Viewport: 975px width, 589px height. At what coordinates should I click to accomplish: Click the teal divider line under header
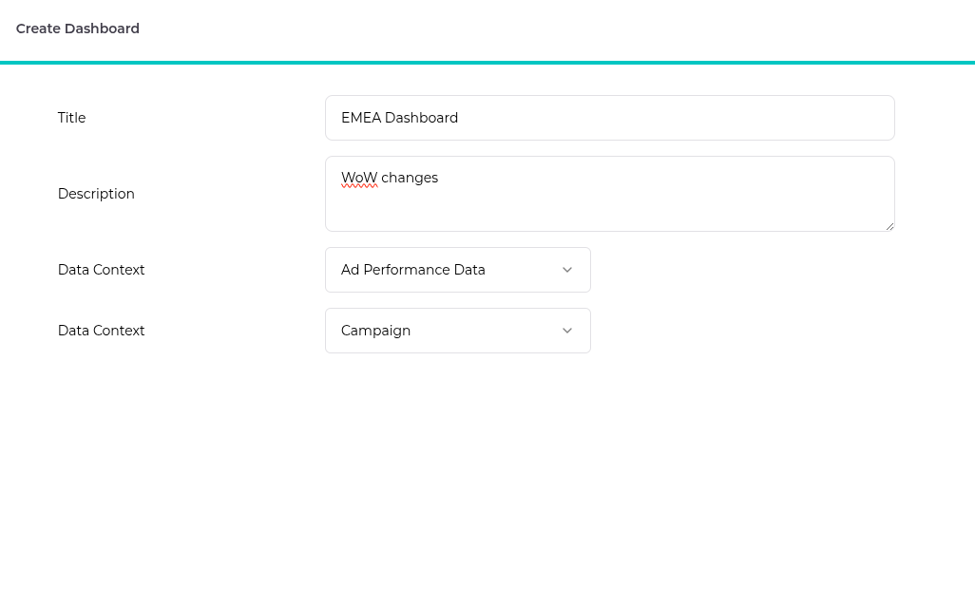(487, 63)
